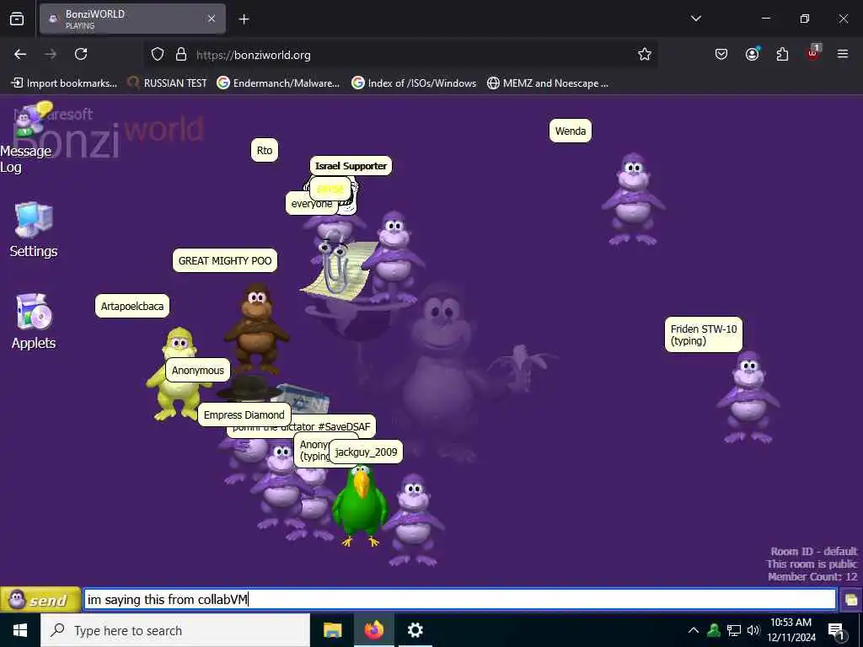Open the Endermanch/Malware bookmark
This screenshot has width=863, height=647.
pos(278,83)
